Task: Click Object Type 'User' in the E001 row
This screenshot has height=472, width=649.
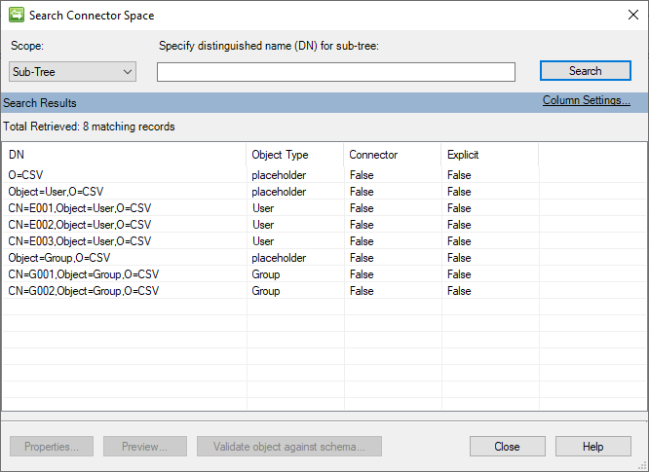Action: coord(263,208)
